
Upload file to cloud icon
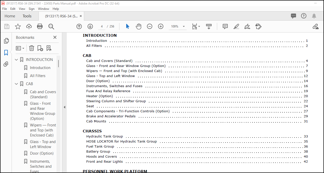coord(29,26)
